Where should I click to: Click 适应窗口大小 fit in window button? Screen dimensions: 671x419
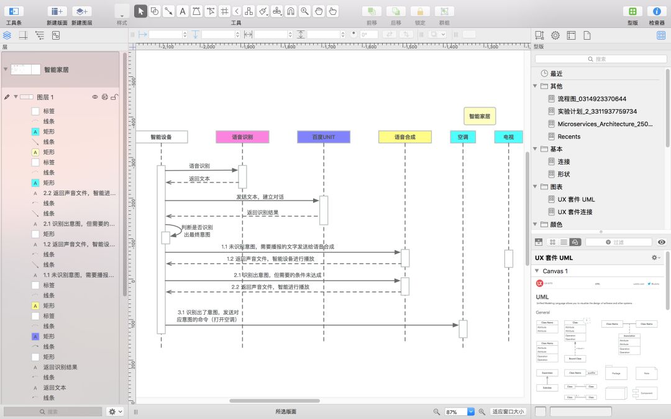[508, 412]
